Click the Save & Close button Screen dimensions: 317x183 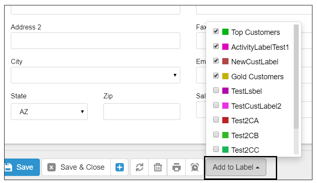76,167
